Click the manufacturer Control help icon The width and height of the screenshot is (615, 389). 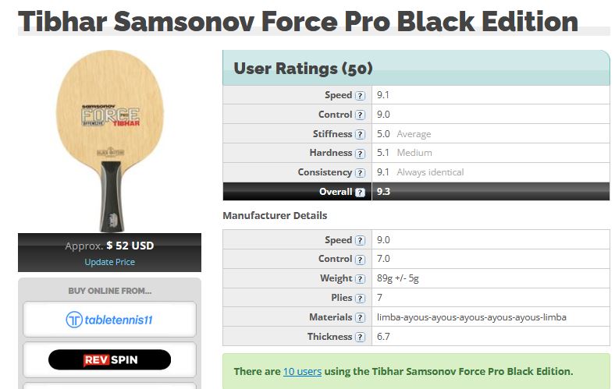click(x=360, y=259)
